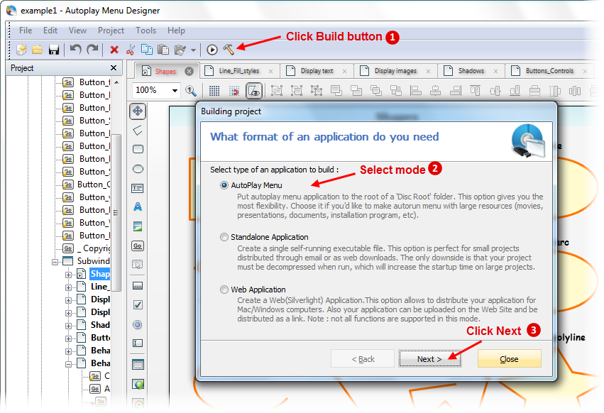Open the File menu
Image resolution: width=604 pixels, height=413 pixels.
[x=26, y=31]
